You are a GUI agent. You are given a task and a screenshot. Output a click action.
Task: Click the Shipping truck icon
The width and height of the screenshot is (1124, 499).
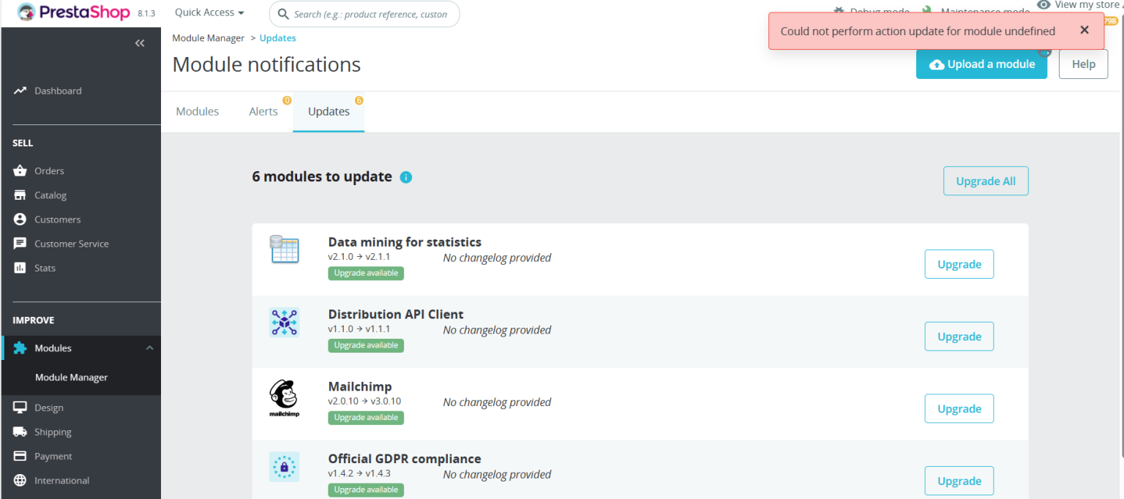(x=20, y=432)
